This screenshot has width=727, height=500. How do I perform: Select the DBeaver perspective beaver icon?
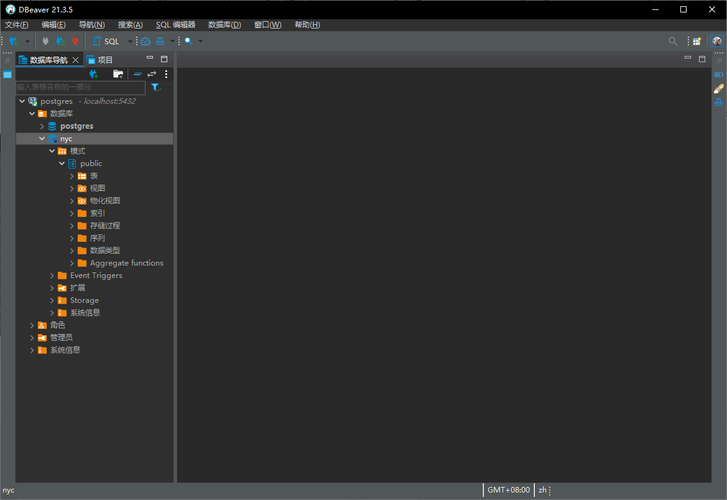pyautogui.click(x=717, y=41)
